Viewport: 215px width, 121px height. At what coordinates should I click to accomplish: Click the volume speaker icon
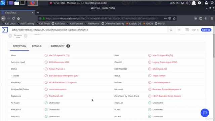click(188, 3)
